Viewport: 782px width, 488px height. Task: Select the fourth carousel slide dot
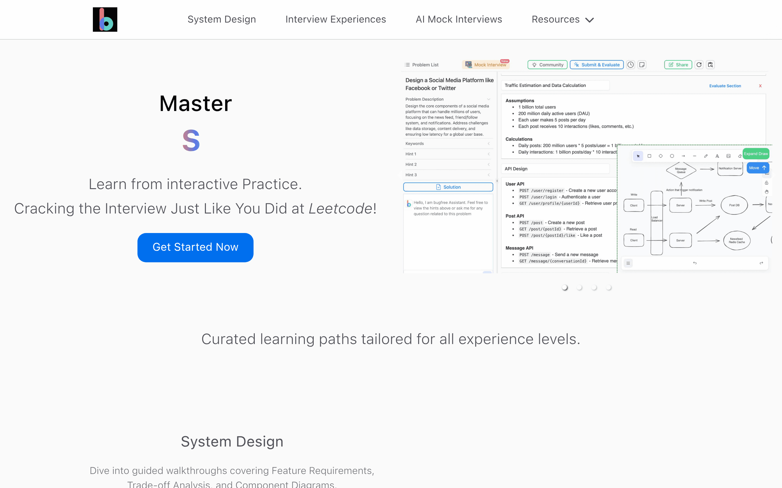pyautogui.click(x=608, y=287)
